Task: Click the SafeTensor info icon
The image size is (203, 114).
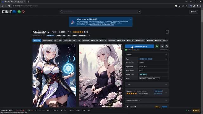Action: (168, 50)
